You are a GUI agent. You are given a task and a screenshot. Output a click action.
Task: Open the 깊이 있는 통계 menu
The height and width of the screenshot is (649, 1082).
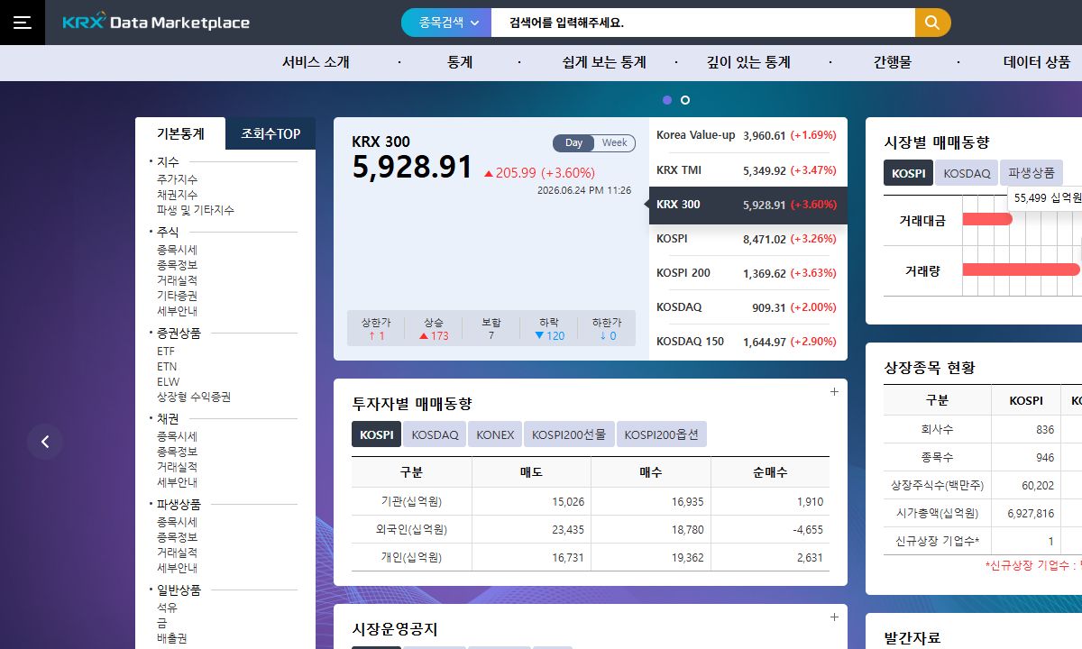(748, 62)
